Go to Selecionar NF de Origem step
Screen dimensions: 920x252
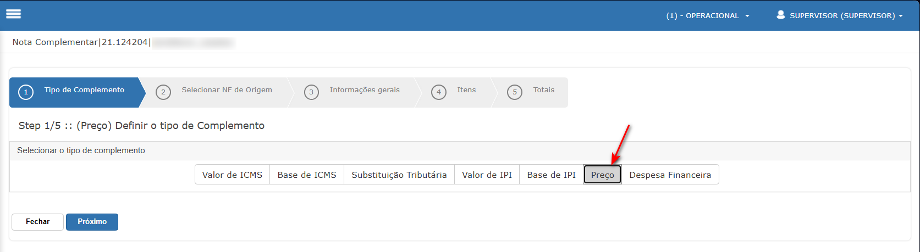(x=227, y=90)
